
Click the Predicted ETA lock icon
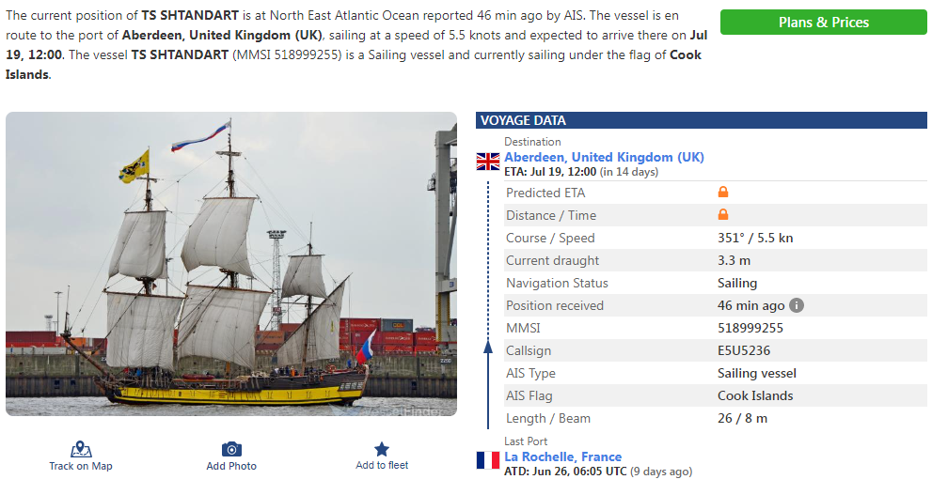(723, 193)
